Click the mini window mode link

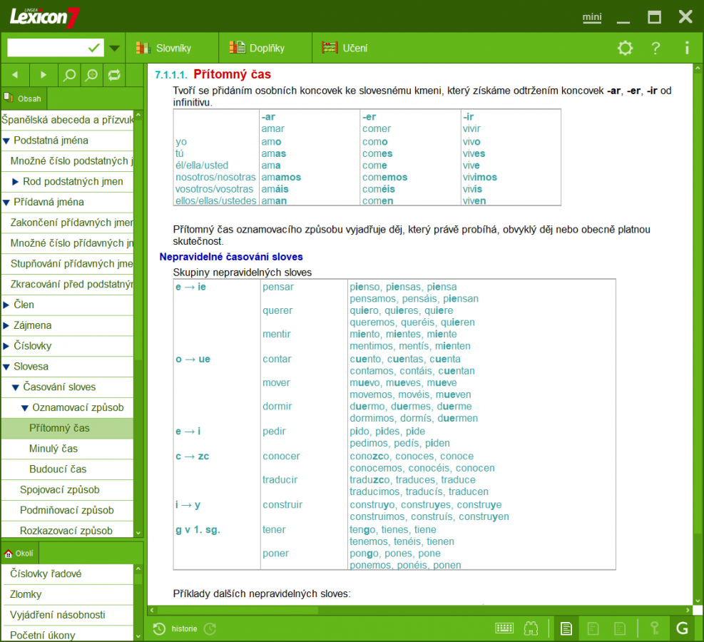click(x=591, y=18)
